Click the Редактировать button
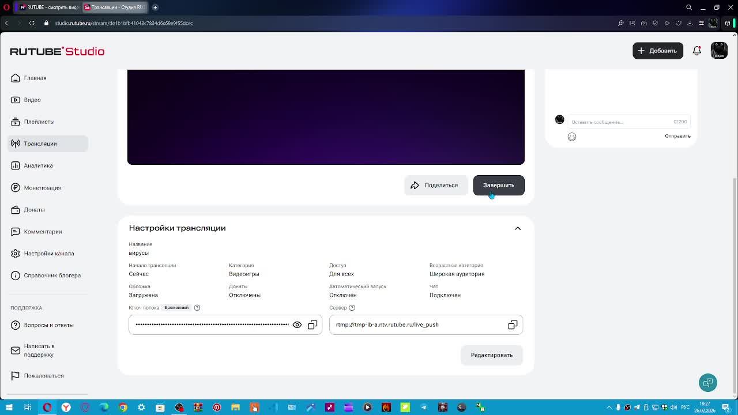 [492, 355]
